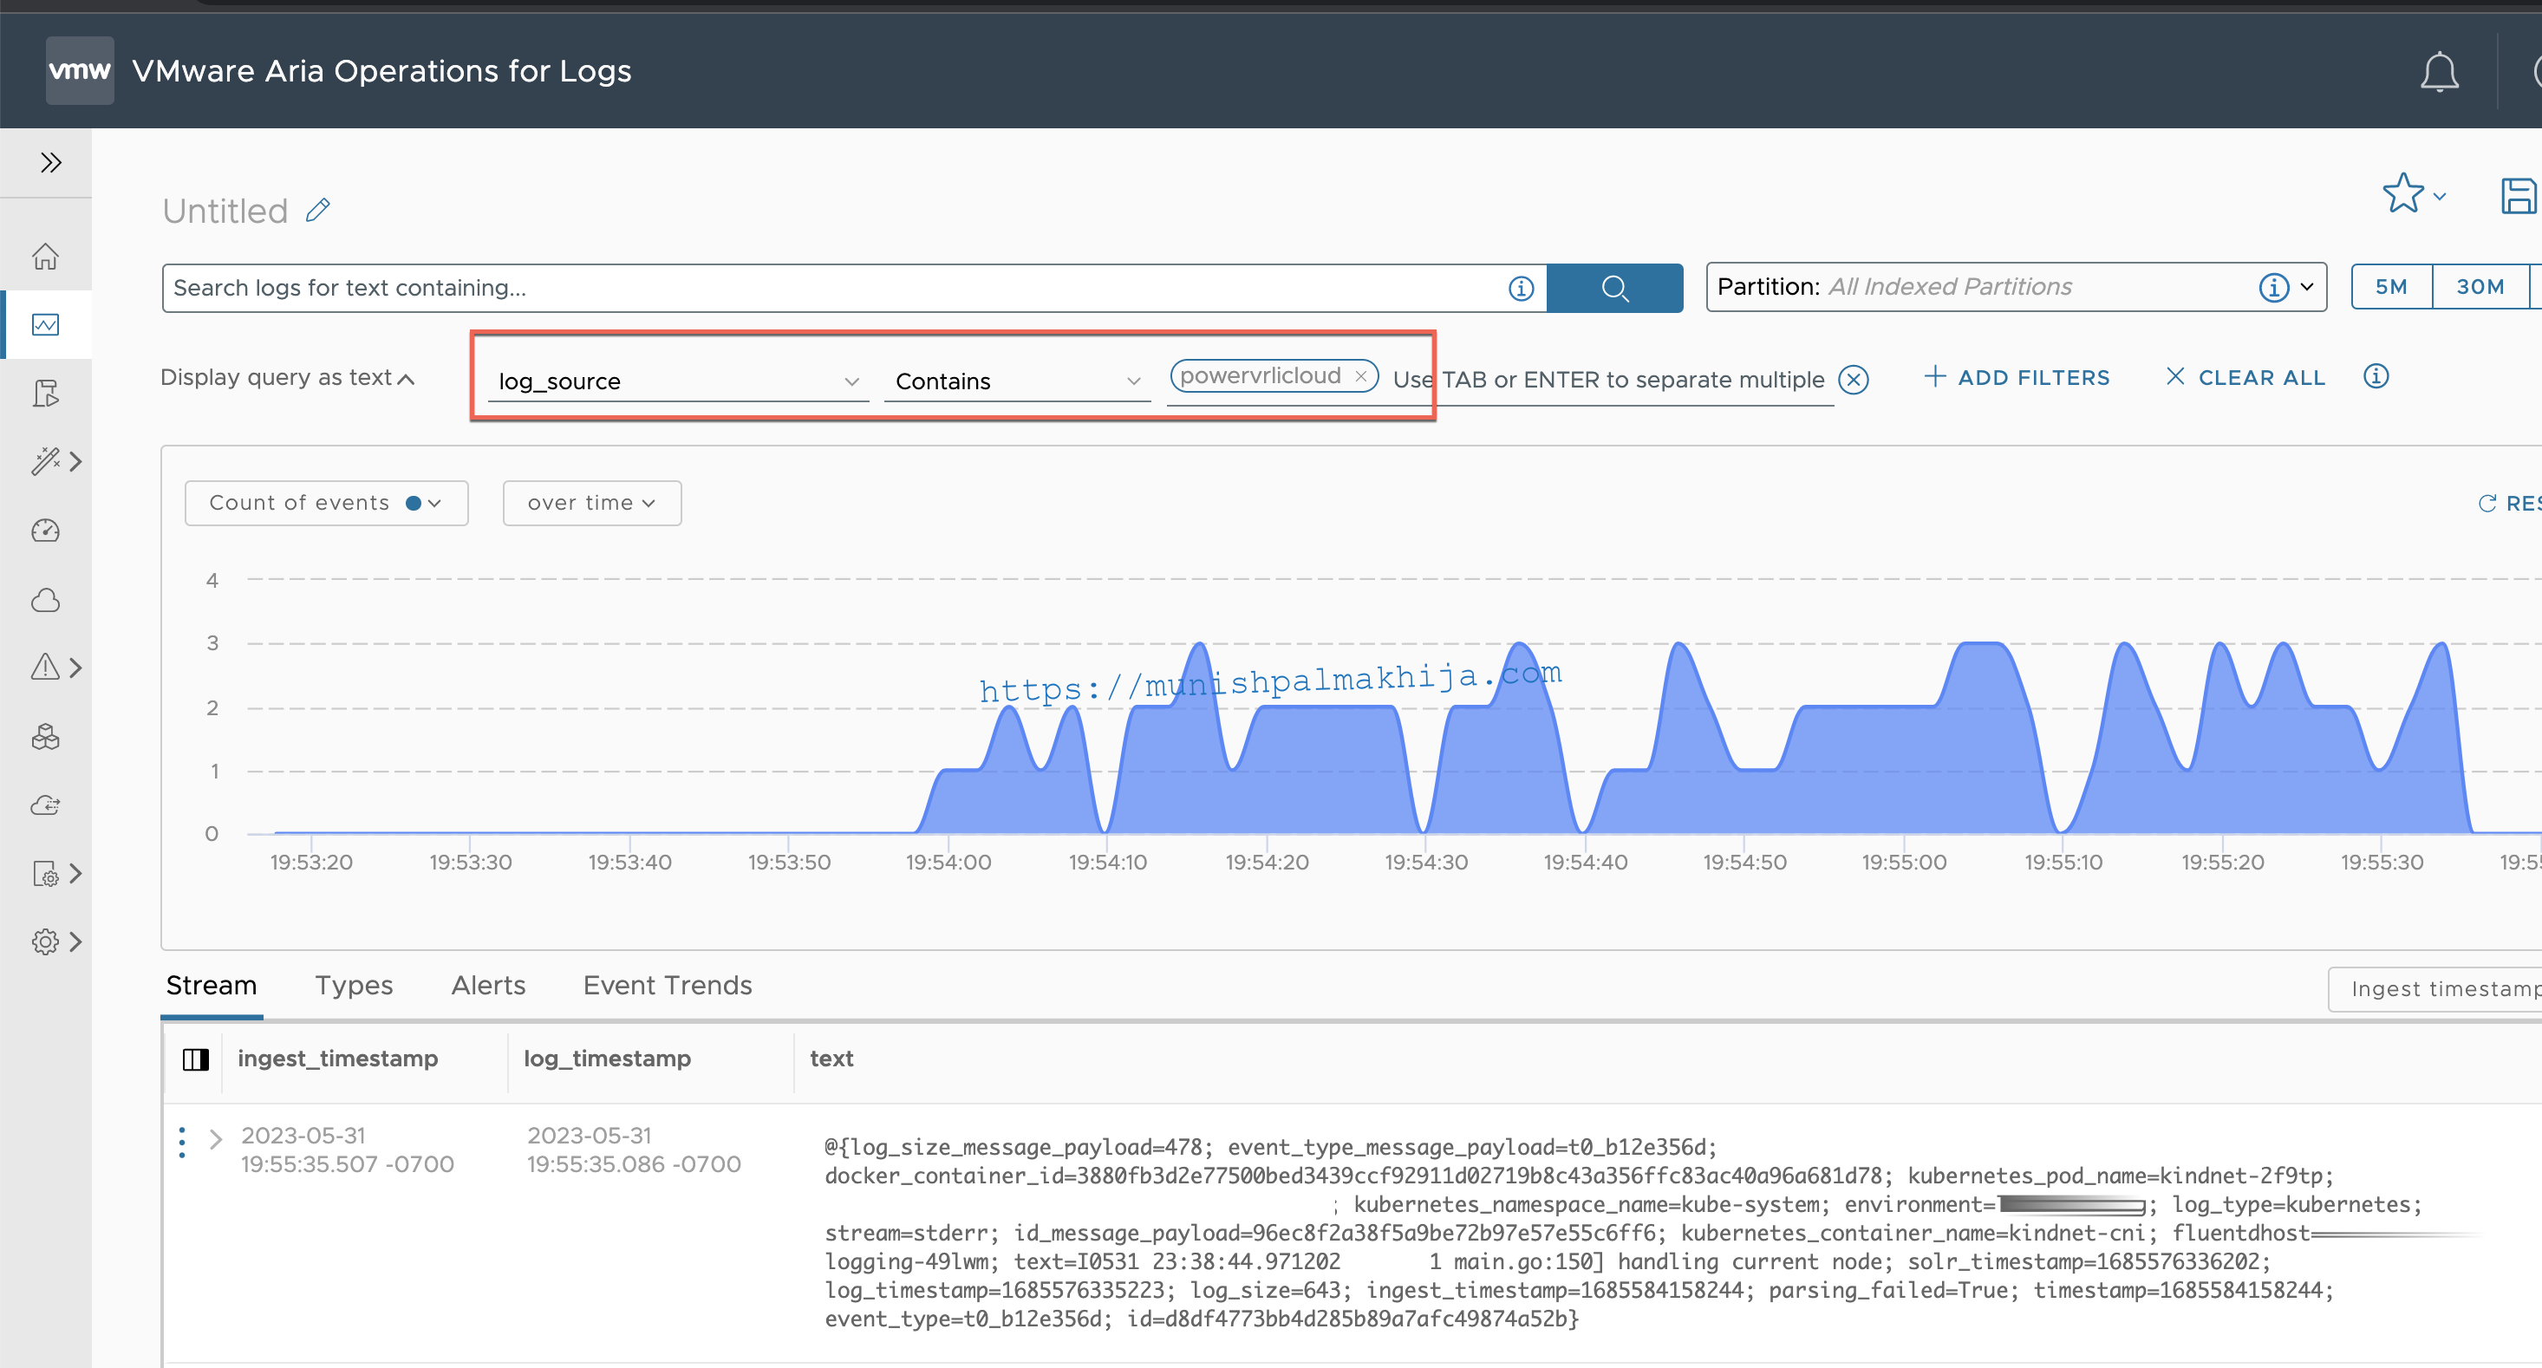Click the text column header
This screenshot has height=1368, width=2542.
pos(832,1059)
